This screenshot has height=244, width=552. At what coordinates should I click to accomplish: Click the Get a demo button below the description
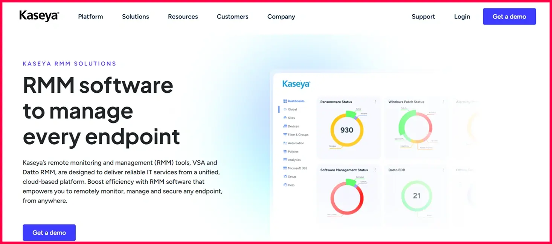(49, 233)
